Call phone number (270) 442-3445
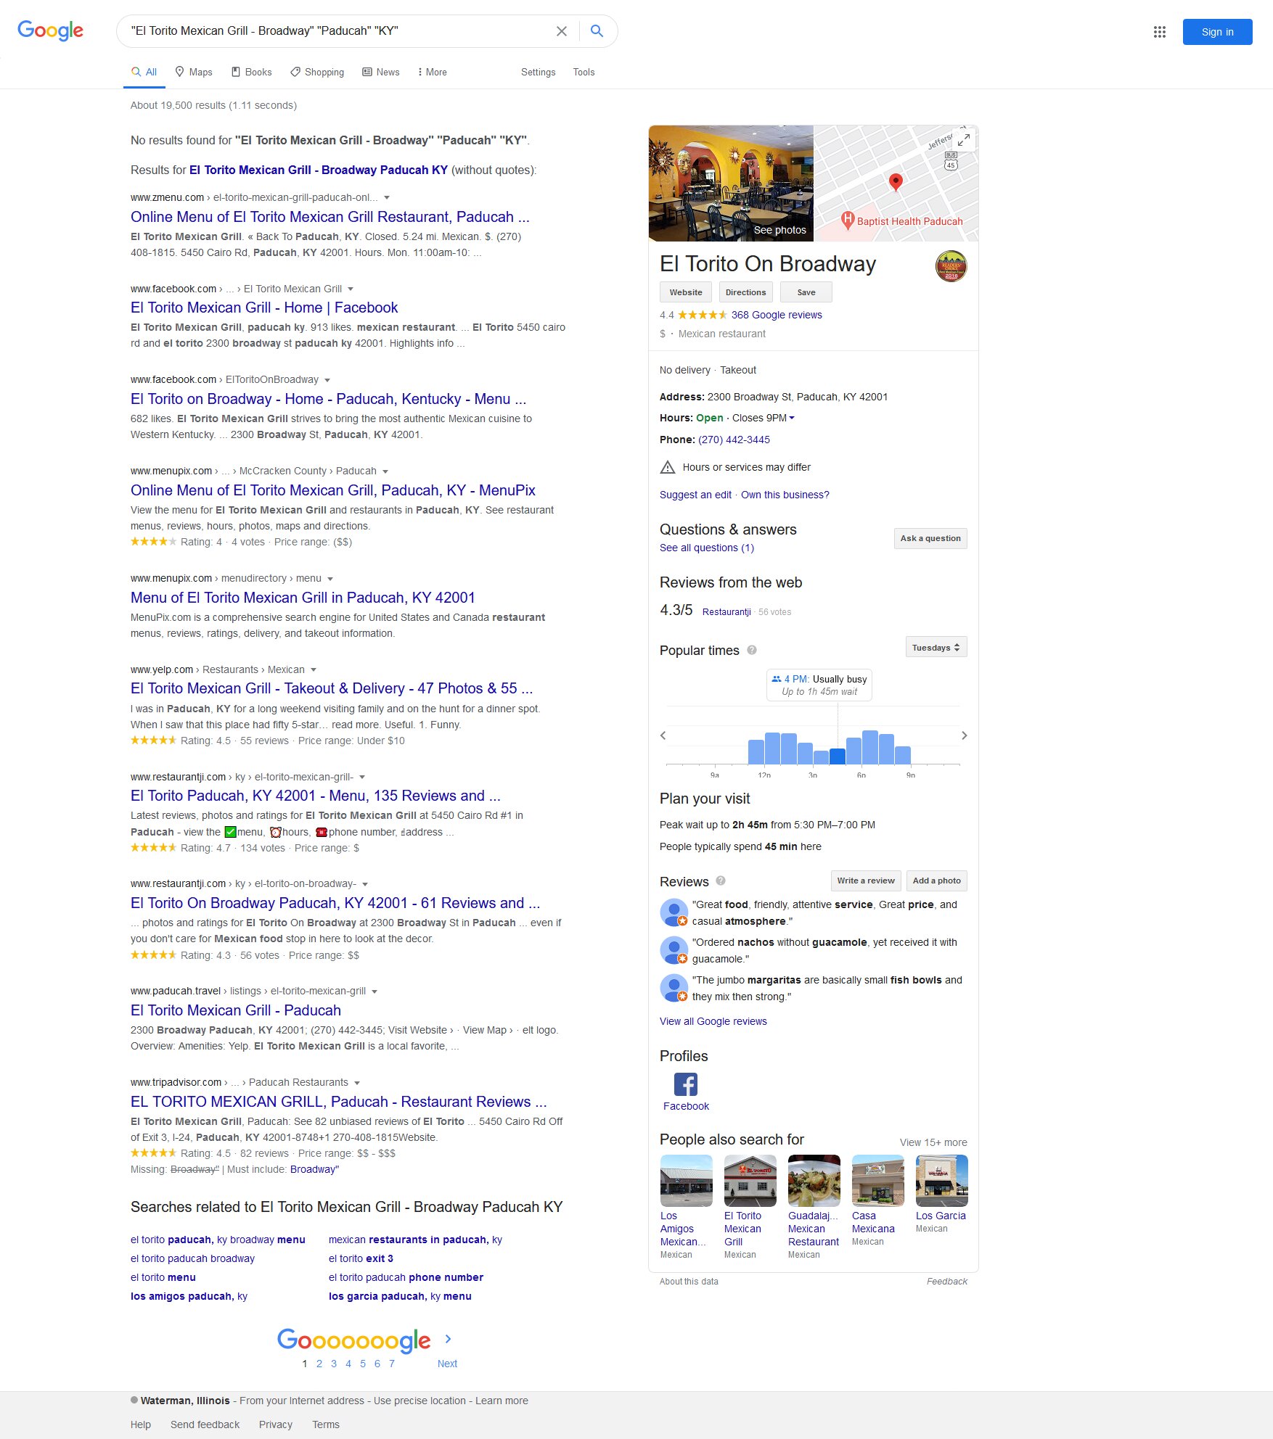The height and width of the screenshot is (1439, 1273). (x=734, y=440)
